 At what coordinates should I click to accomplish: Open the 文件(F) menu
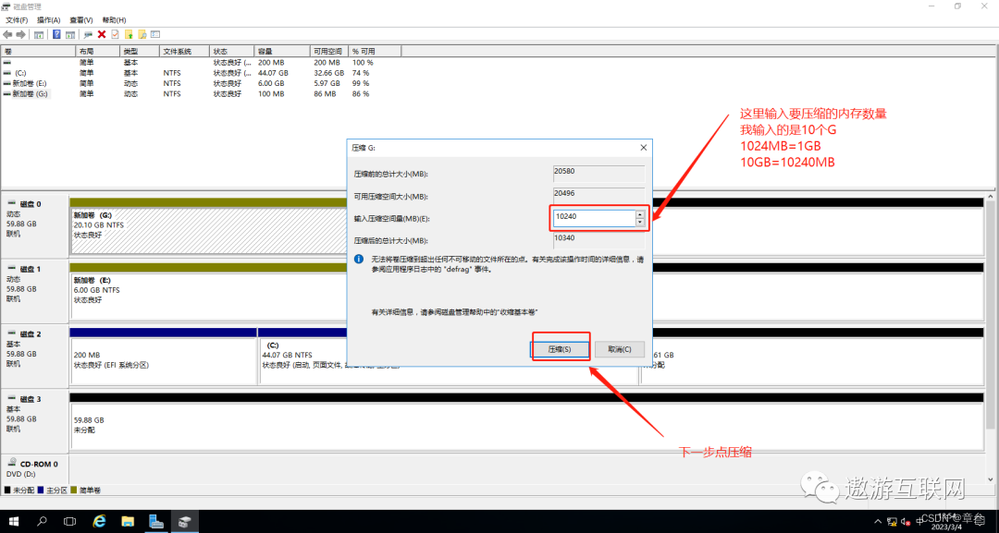coord(17,20)
